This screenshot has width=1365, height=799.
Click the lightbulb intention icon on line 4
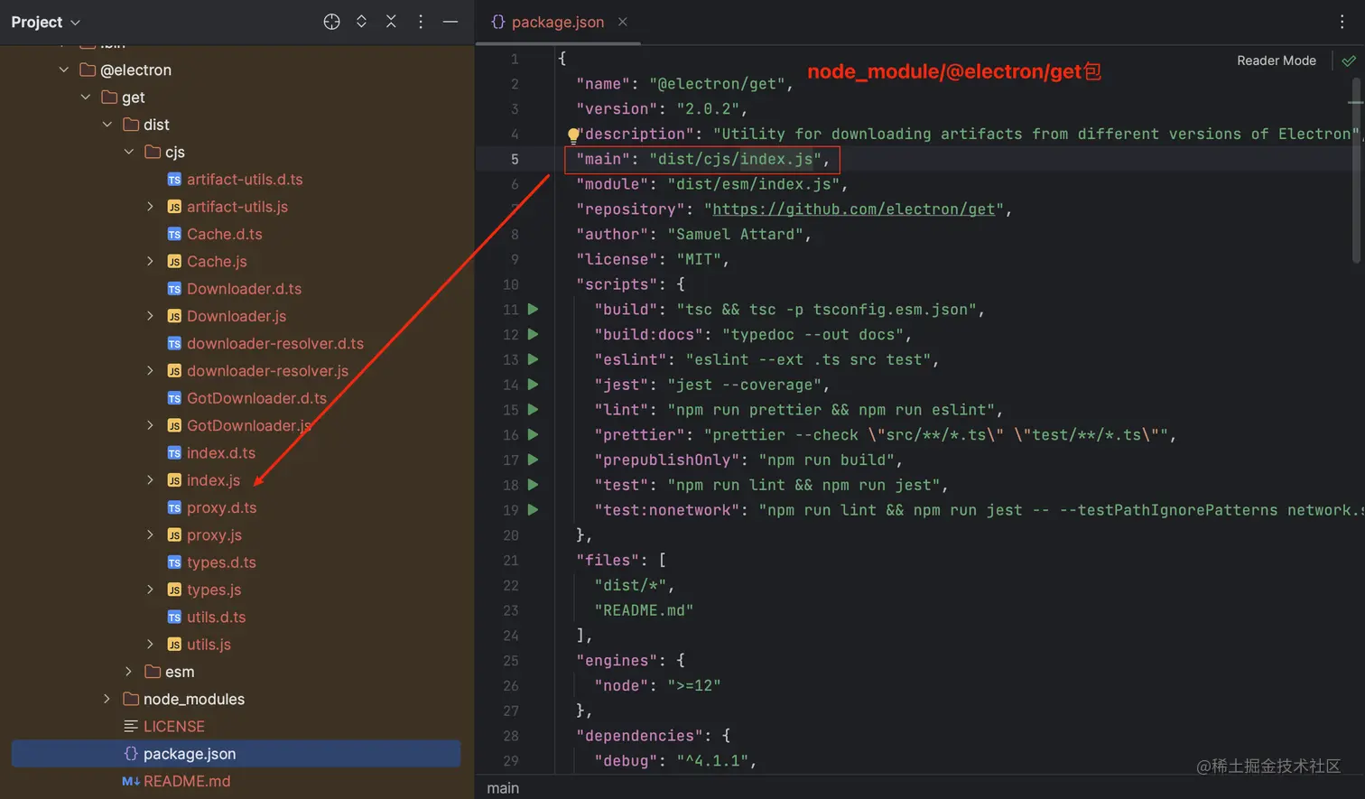point(572,135)
